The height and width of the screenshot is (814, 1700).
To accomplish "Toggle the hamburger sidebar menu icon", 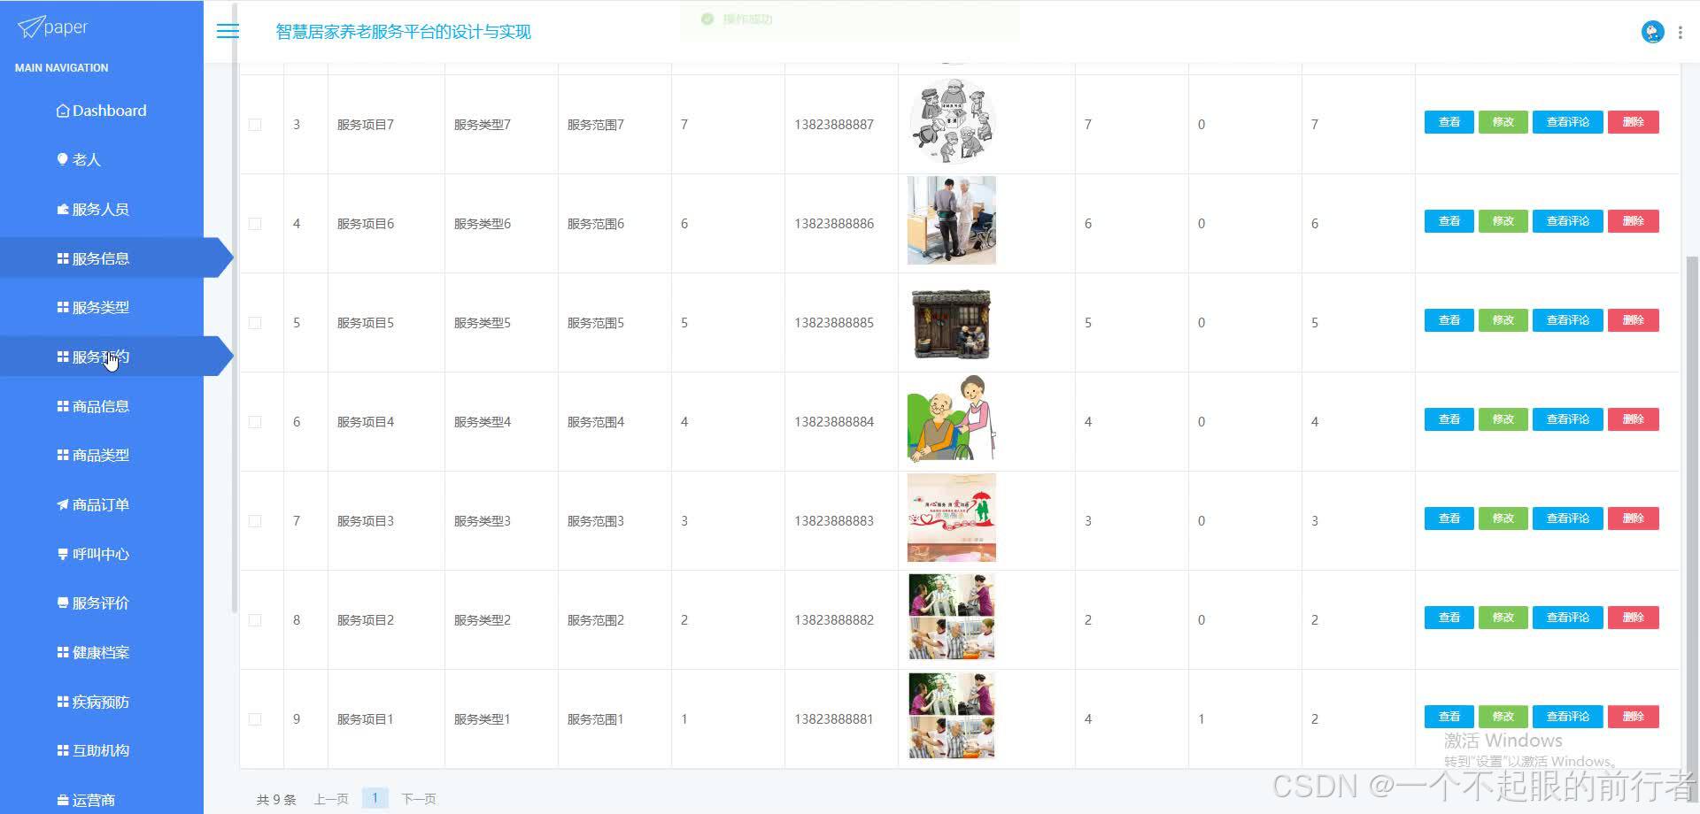I will [x=228, y=31].
